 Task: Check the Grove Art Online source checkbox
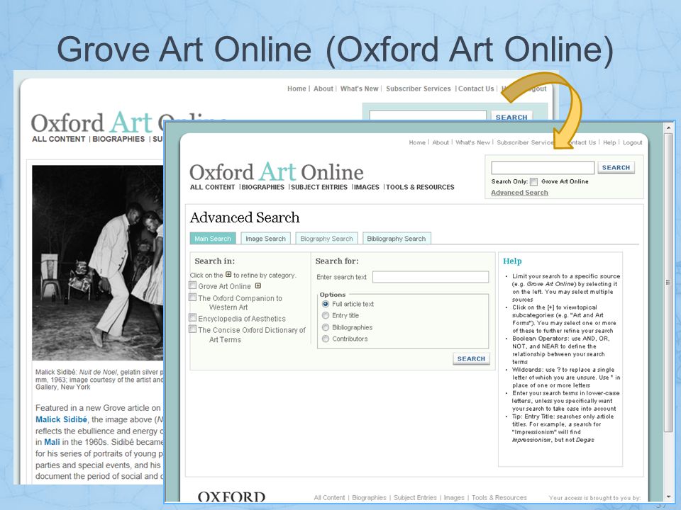(x=193, y=285)
